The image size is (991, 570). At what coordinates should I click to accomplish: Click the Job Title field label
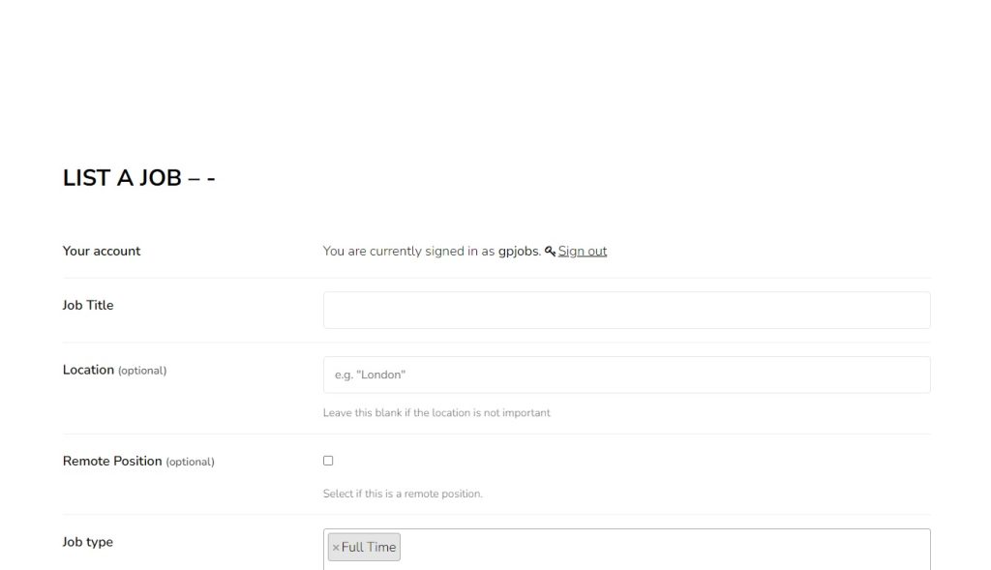point(88,306)
